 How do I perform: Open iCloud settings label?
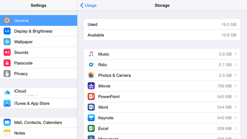click(x=20, y=91)
